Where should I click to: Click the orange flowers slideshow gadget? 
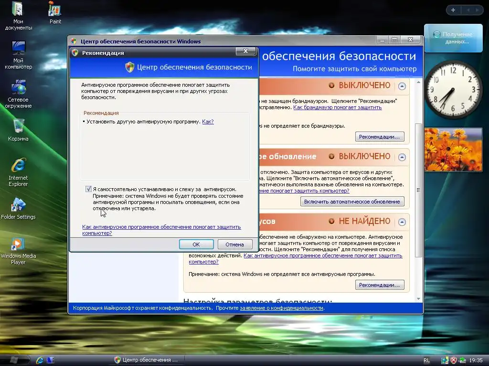453,149
